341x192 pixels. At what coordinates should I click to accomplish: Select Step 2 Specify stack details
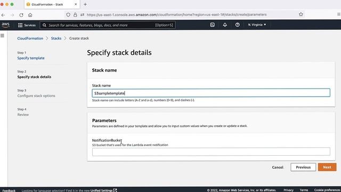(34, 77)
